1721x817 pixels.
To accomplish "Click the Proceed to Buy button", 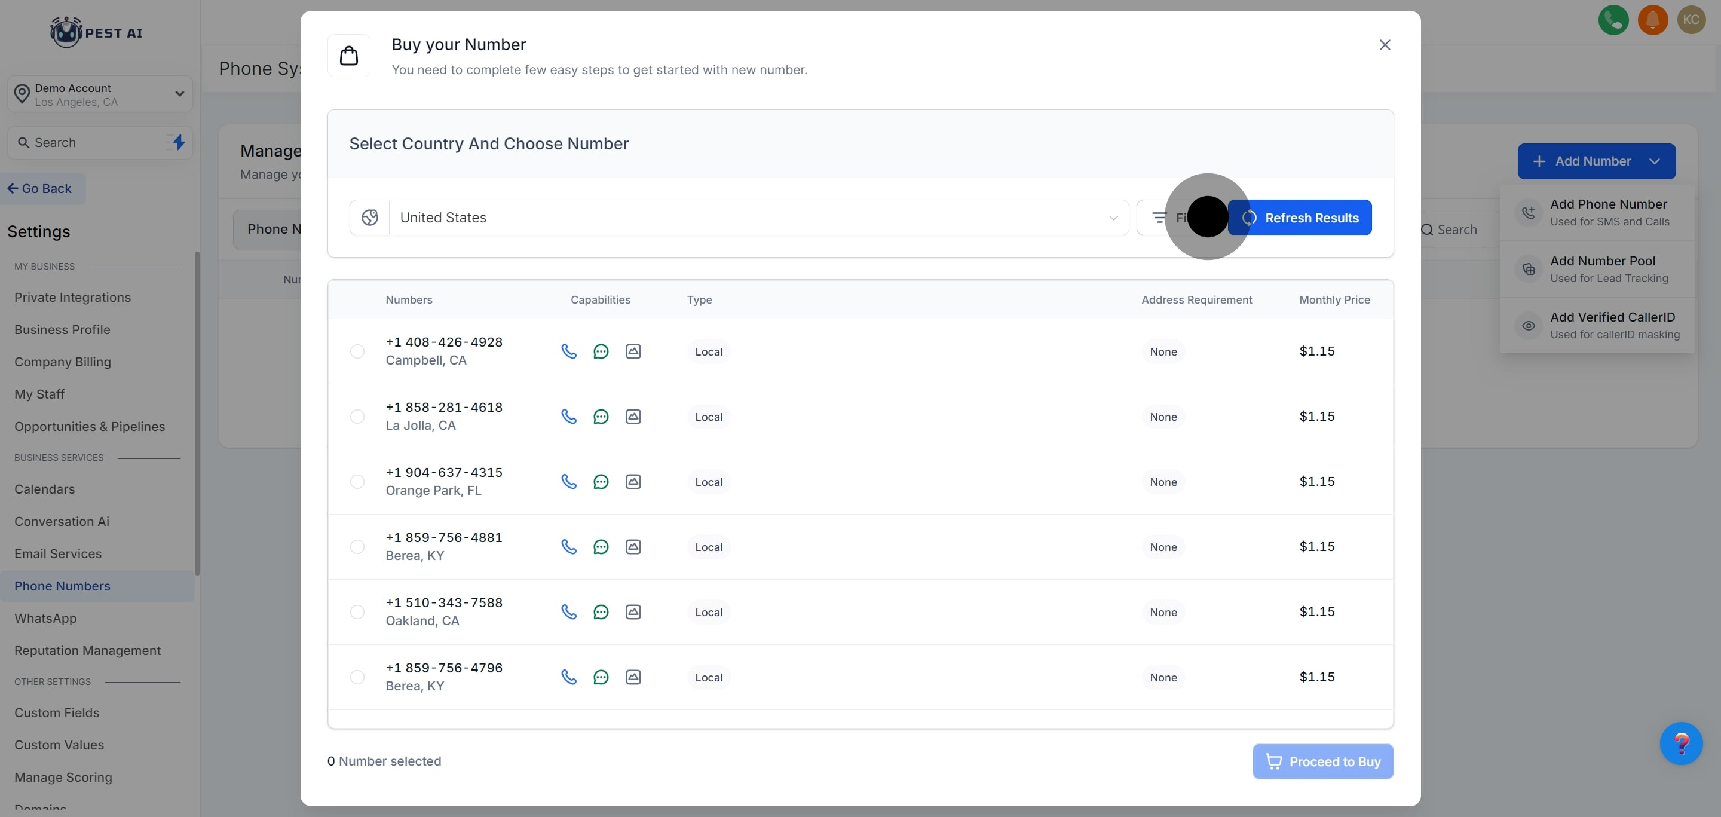I will pyautogui.click(x=1322, y=761).
